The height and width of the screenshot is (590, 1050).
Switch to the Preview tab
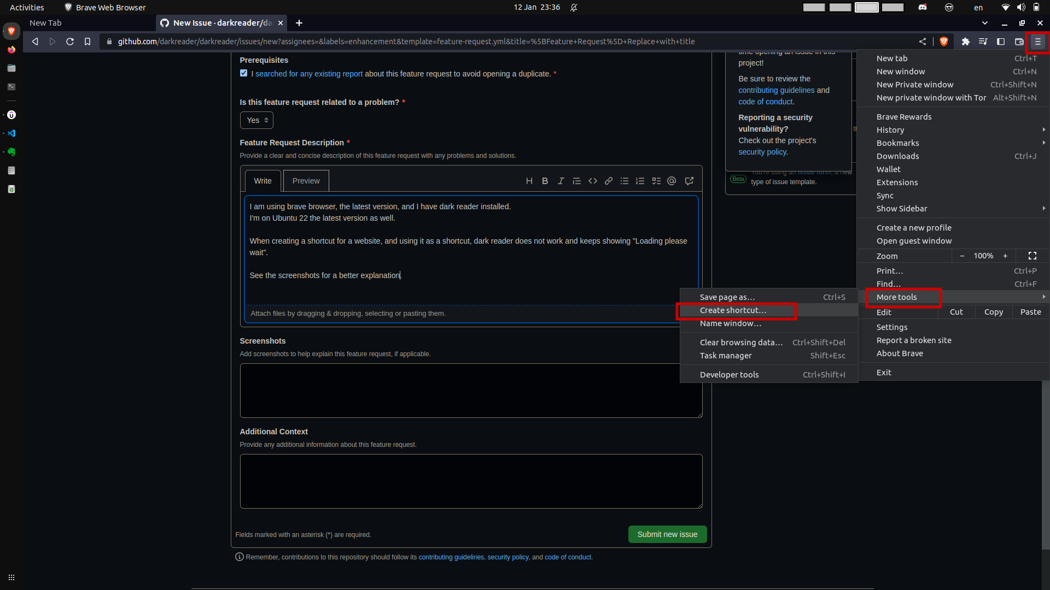pos(306,181)
